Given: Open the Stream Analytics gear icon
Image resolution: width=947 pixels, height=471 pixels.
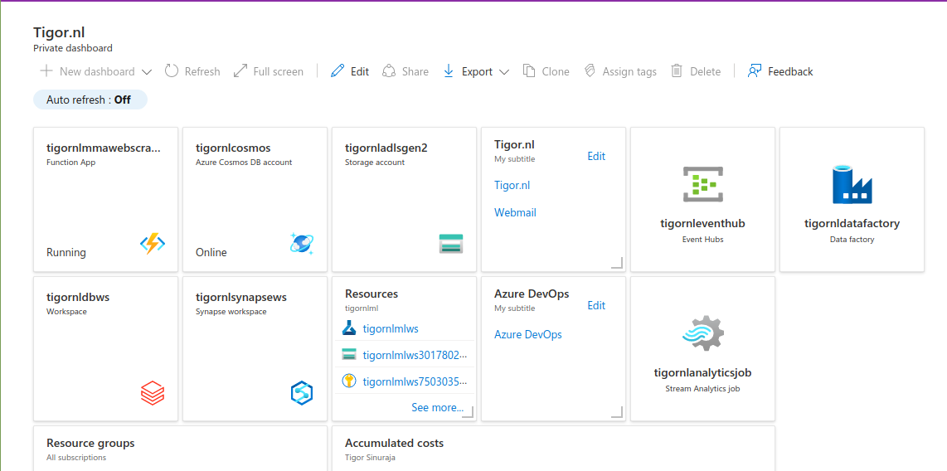Looking at the screenshot, I should [702, 333].
